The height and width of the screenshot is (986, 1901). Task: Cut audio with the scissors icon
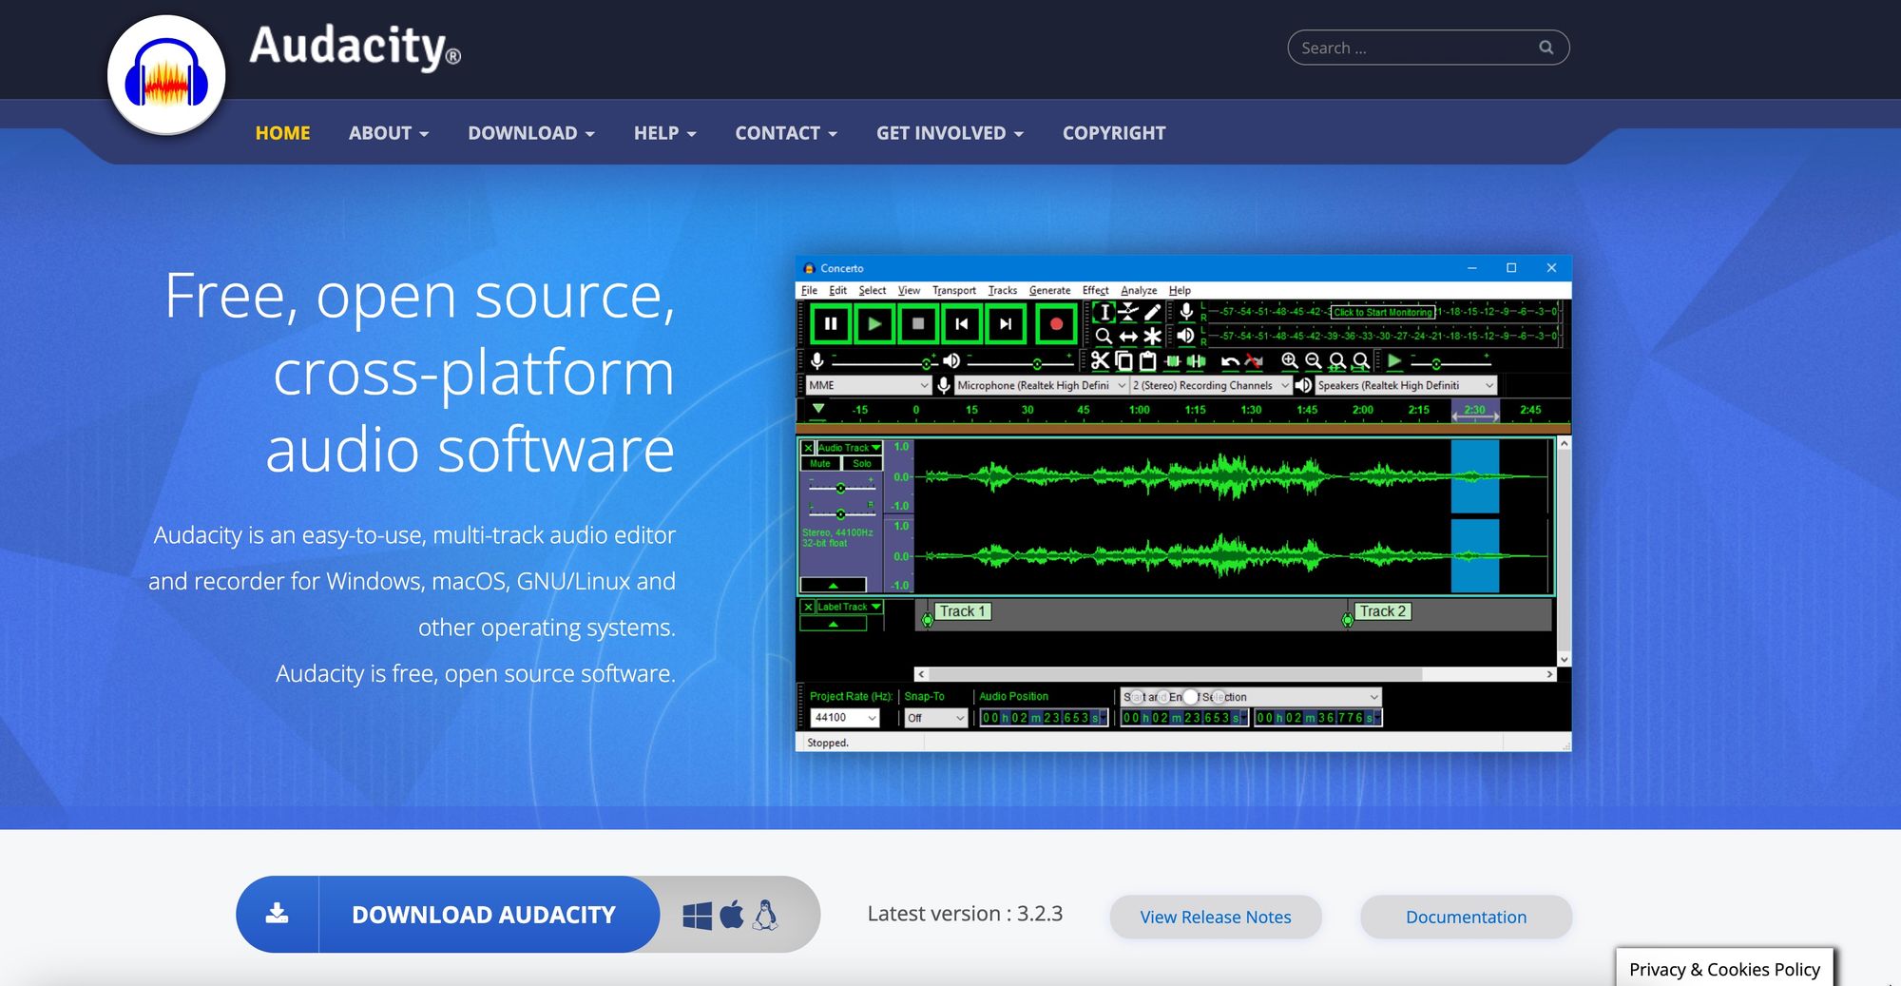click(1100, 362)
